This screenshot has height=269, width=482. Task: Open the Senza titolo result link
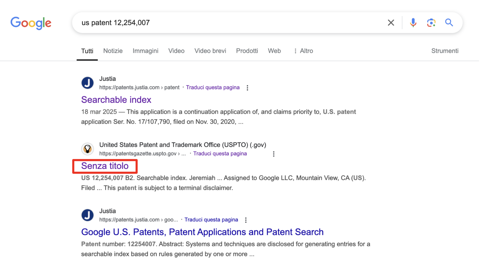coord(105,166)
